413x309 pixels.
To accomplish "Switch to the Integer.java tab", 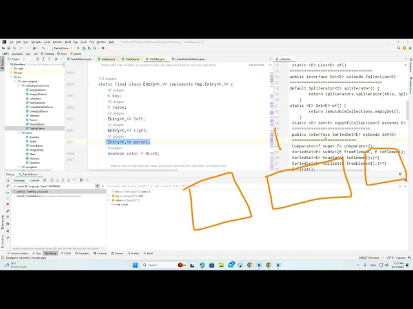I will [106, 59].
